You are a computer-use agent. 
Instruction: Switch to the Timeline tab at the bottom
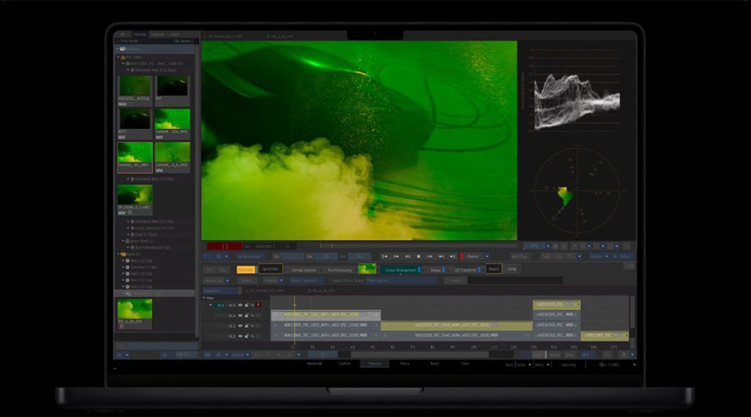click(x=374, y=364)
